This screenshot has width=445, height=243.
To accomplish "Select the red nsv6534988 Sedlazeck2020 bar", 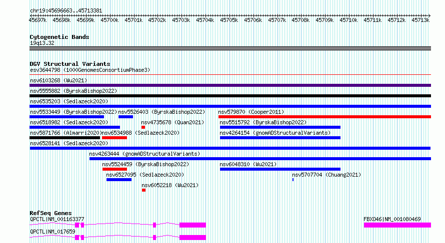I will tap(114, 138).
